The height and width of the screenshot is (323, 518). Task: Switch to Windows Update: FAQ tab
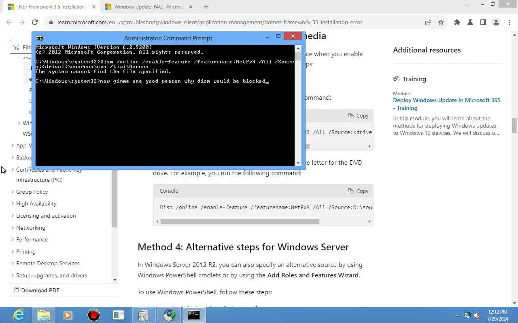pos(149,7)
